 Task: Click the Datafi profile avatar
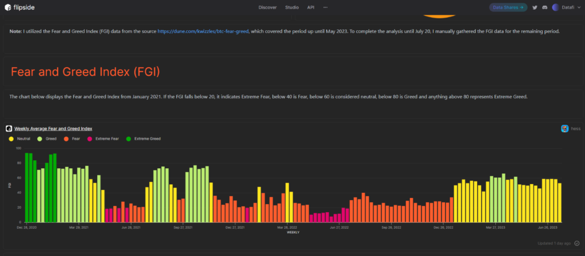coord(555,7)
